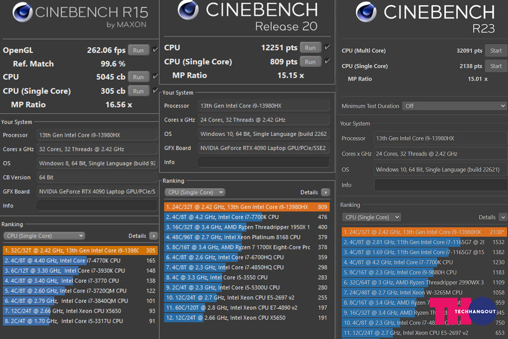Viewport: 508px width, 339px height.
Task: Click the Processor field in Cinebench Release 20
Action: click(264, 105)
